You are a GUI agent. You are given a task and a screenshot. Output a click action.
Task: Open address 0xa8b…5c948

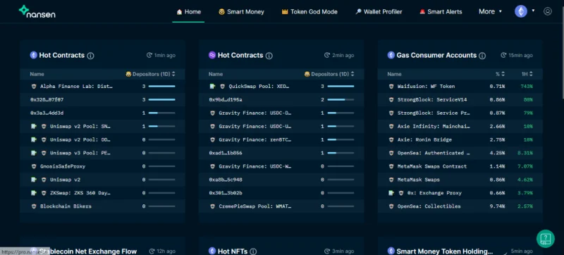click(x=226, y=180)
